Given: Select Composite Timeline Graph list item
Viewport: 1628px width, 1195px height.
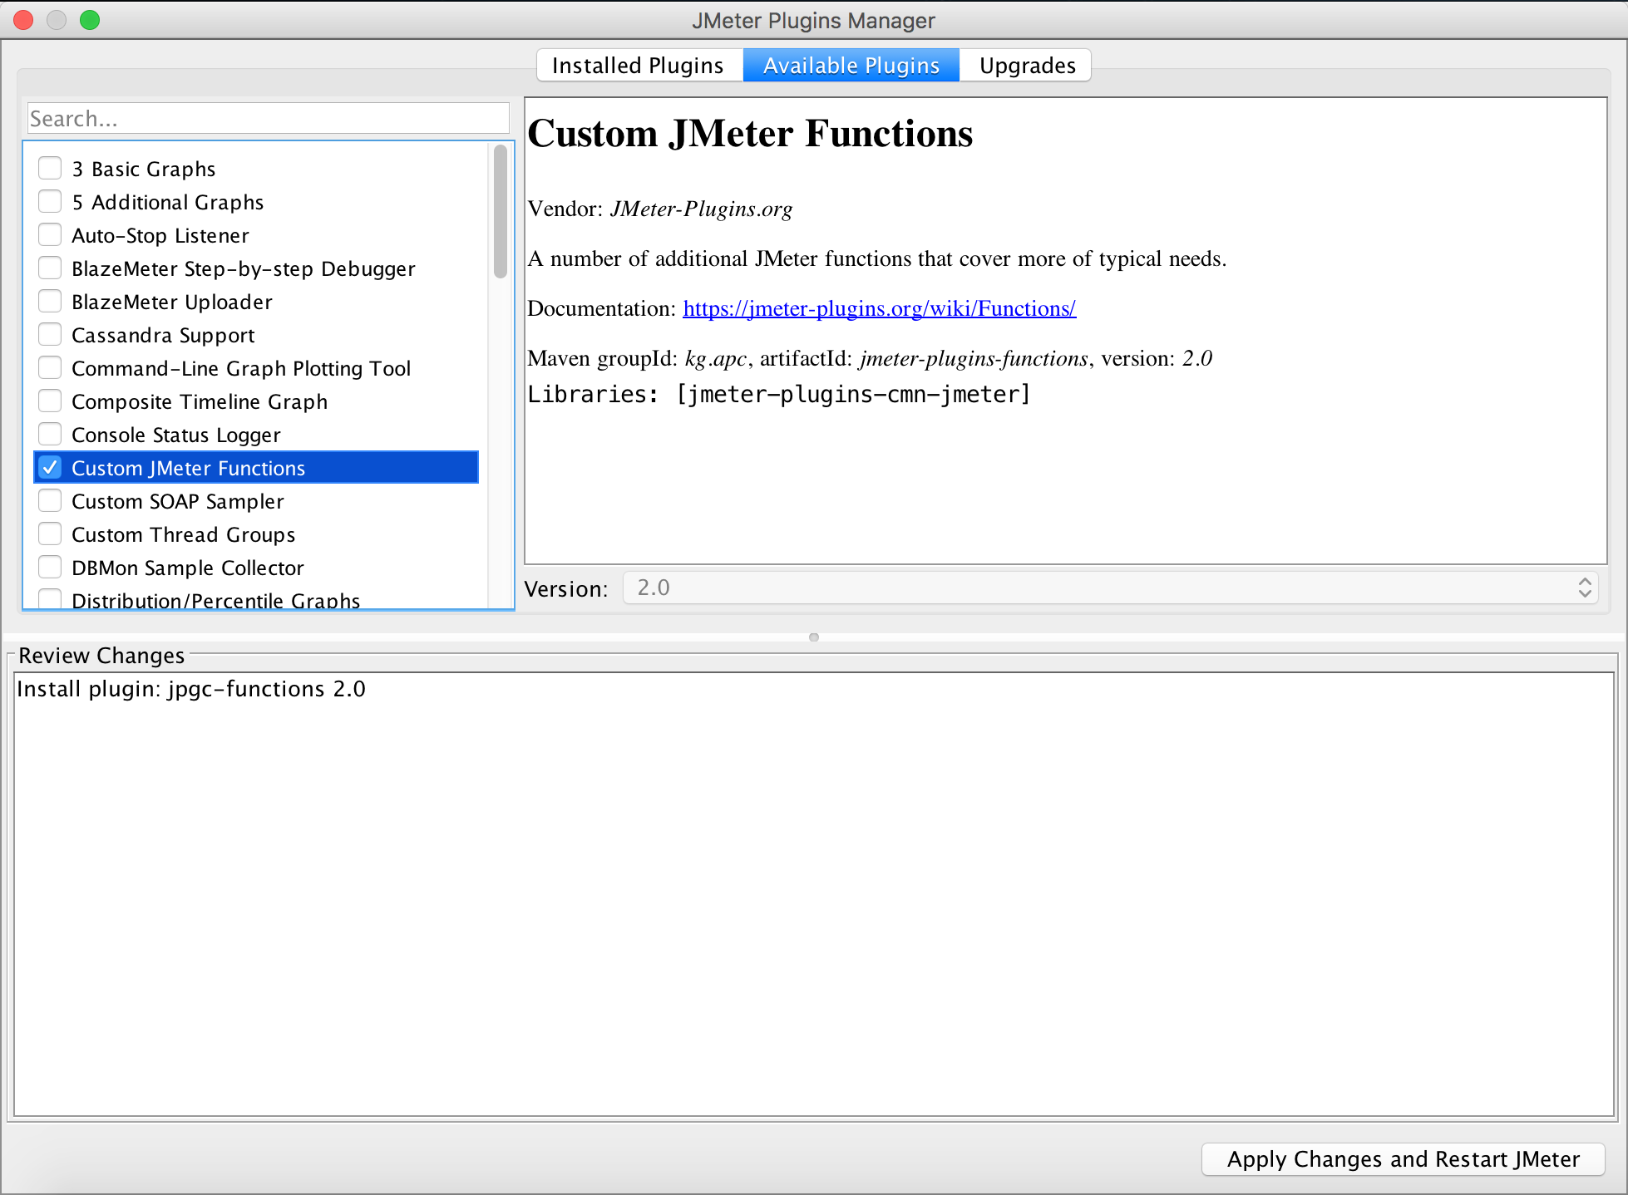Looking at the screenshot, I should 200,402.
